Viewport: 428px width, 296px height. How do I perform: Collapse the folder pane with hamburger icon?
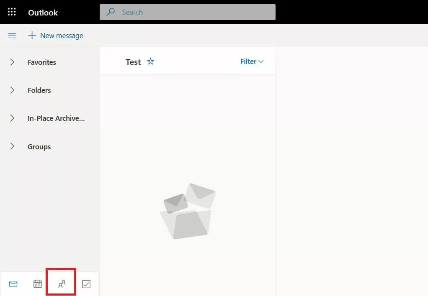click(x=12, y=36)
